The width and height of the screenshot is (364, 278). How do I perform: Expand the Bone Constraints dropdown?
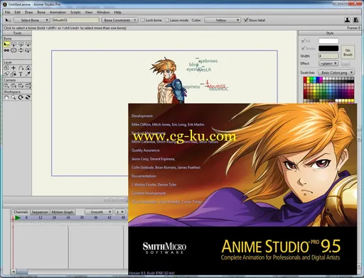coord(119,21)
